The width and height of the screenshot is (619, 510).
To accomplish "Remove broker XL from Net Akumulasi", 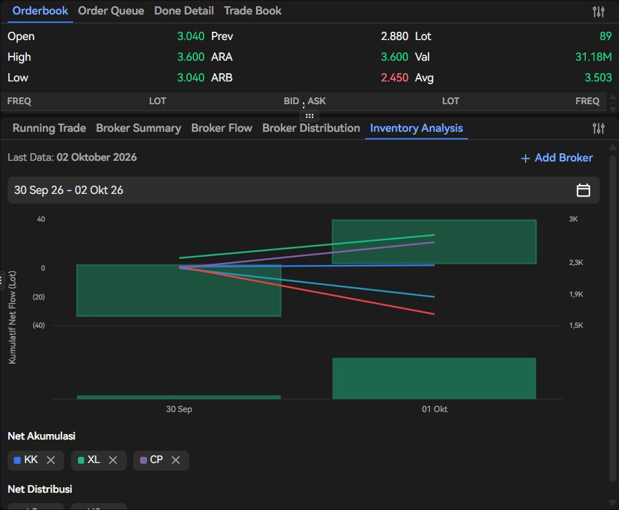I will click(x=113, y=460).
